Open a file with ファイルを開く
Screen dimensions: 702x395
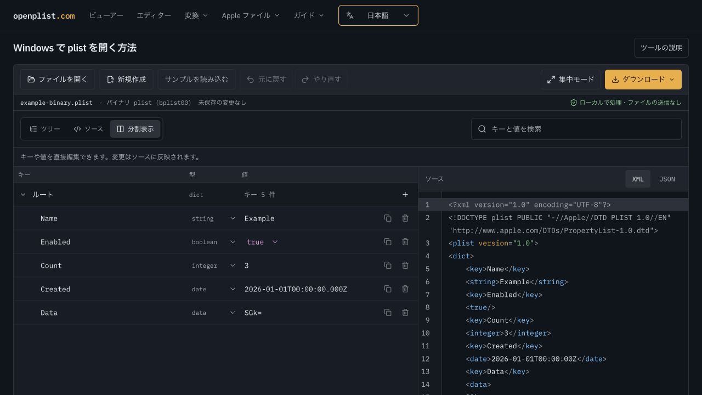tap(58, 80)
